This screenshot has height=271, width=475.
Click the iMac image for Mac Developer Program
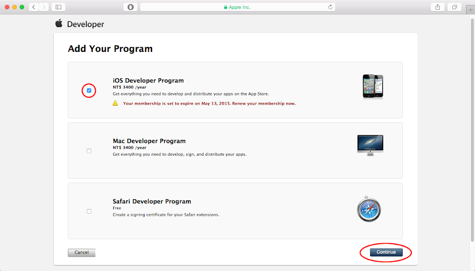[371, 145]
